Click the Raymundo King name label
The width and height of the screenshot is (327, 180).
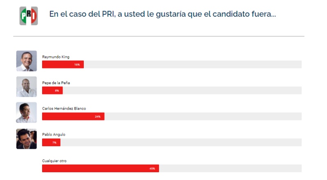click(56, 57)
